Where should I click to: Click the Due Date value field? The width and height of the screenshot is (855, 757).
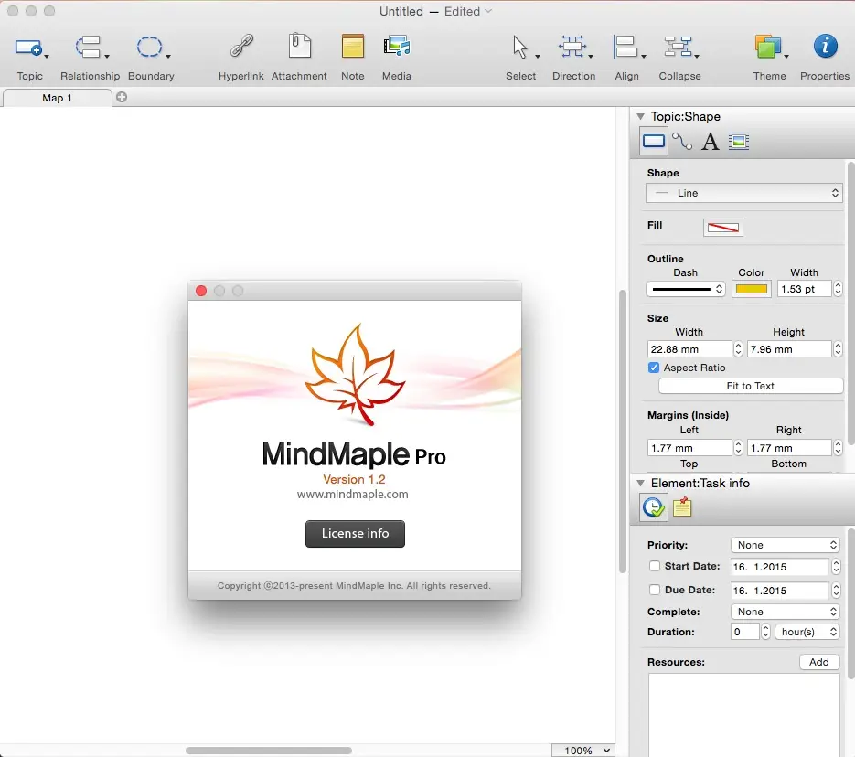[780, 591]
